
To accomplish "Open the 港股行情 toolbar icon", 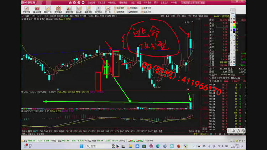I will [x=69, y=10].
